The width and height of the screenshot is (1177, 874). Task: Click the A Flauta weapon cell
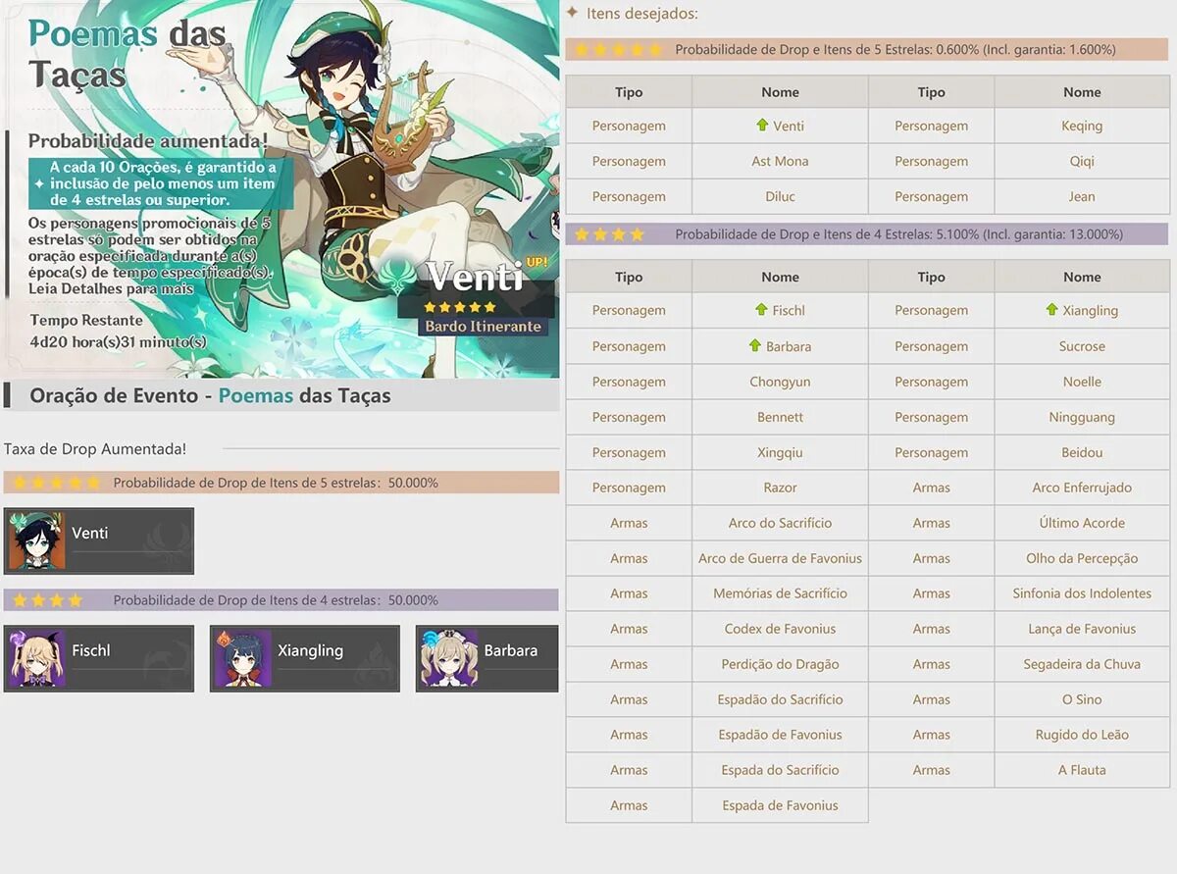pyautogui.click(x=1081, y=770)
